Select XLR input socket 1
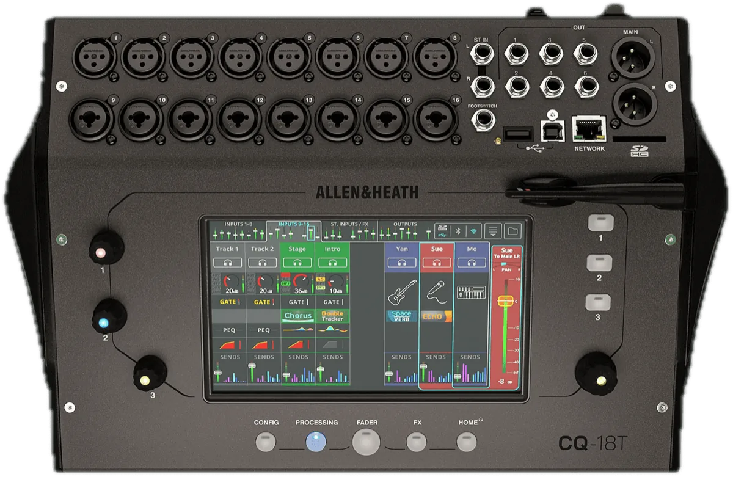The width and height of the screenshot is (733, 477). pyautogui.click(x=93, y=58)
